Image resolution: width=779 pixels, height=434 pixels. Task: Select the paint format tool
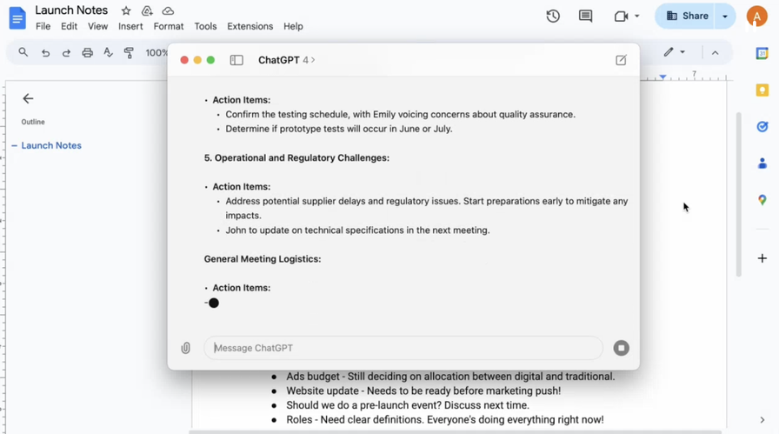click(129, 53)
